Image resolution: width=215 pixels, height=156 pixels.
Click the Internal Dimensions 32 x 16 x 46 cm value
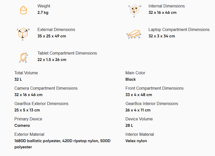pos(162,13)
